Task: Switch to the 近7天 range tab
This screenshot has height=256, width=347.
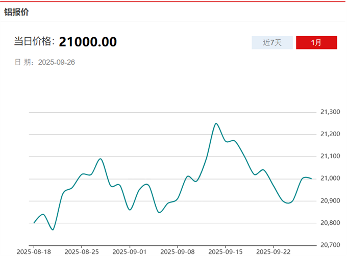Action: [272, 43]
